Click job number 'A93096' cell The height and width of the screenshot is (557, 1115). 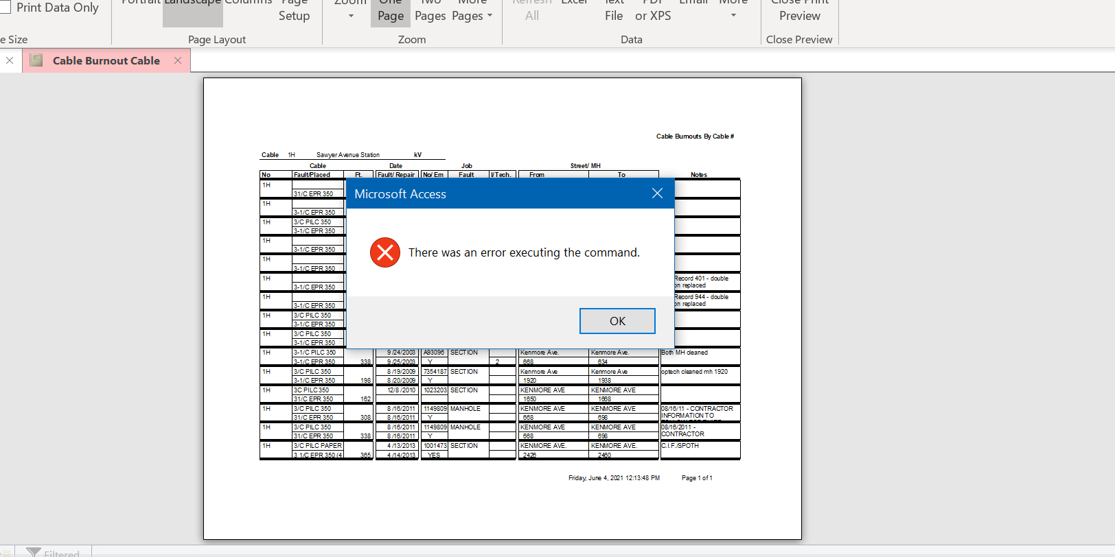coord(433,353)
